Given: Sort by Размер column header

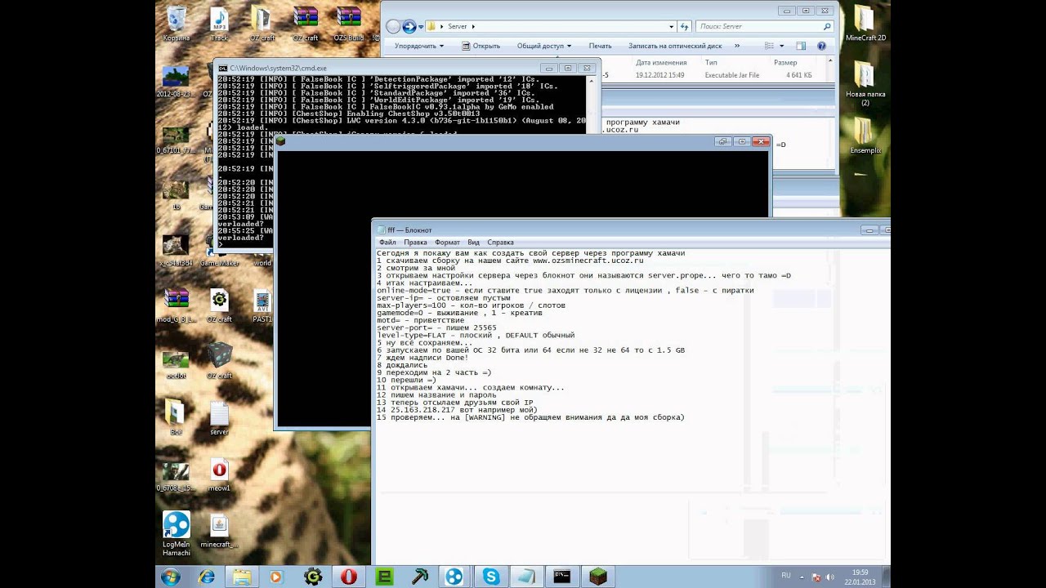Looking at the screenshot, I should [785, 62].
